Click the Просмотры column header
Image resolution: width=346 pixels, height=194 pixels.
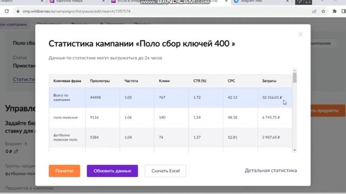point(99,81)
